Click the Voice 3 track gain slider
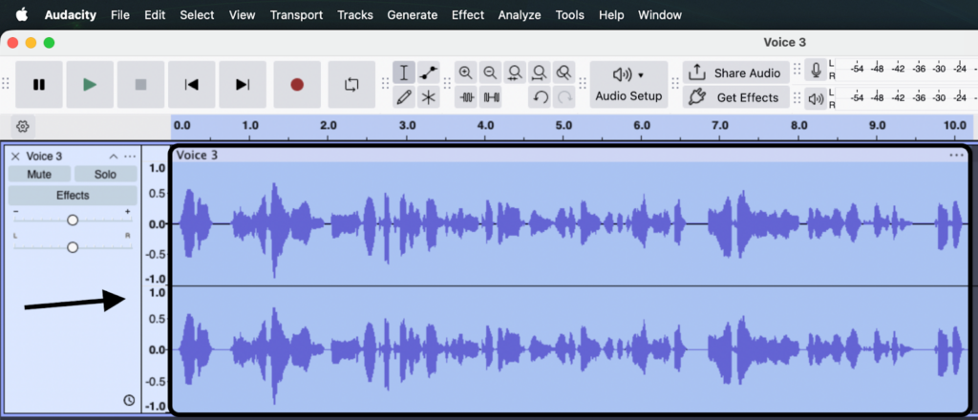 click(73, 220)
